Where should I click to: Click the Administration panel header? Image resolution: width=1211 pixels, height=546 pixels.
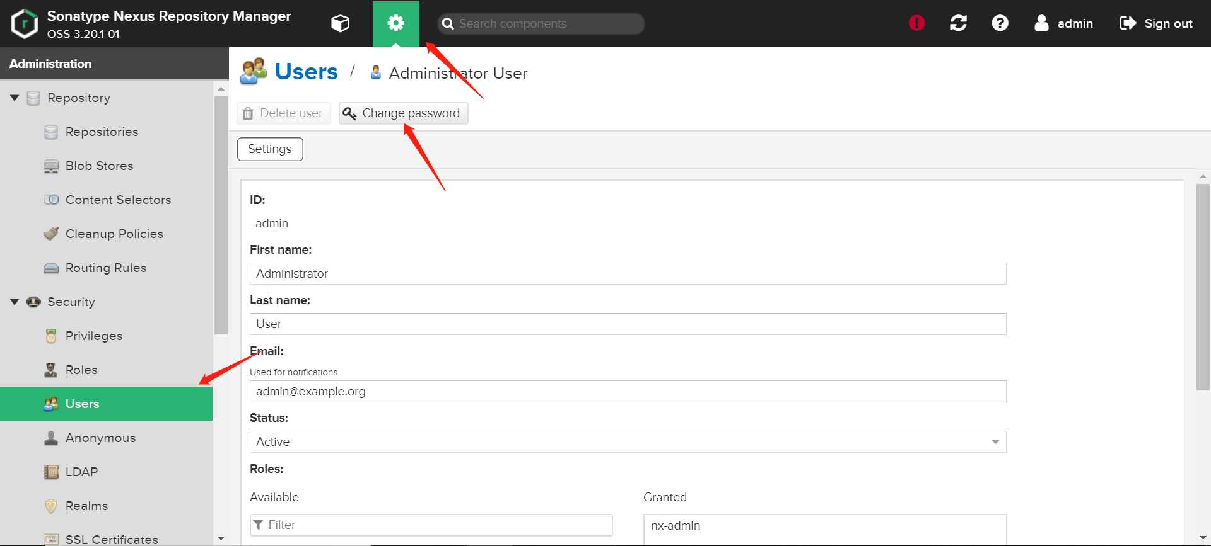click(x=114, y=64)
